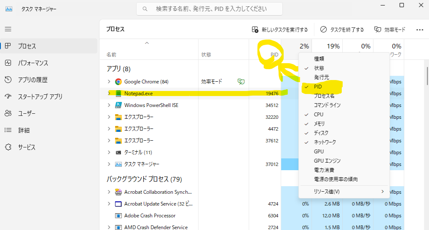Open the スタートアップ アプリ page in sidebar
The image size is (429, 230).
(x=49, y=96)
